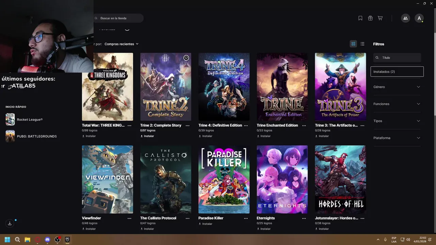Open options menu for Trine Enchanted Edition
This screenshot has width=436, height=245.
pos(304,126)
